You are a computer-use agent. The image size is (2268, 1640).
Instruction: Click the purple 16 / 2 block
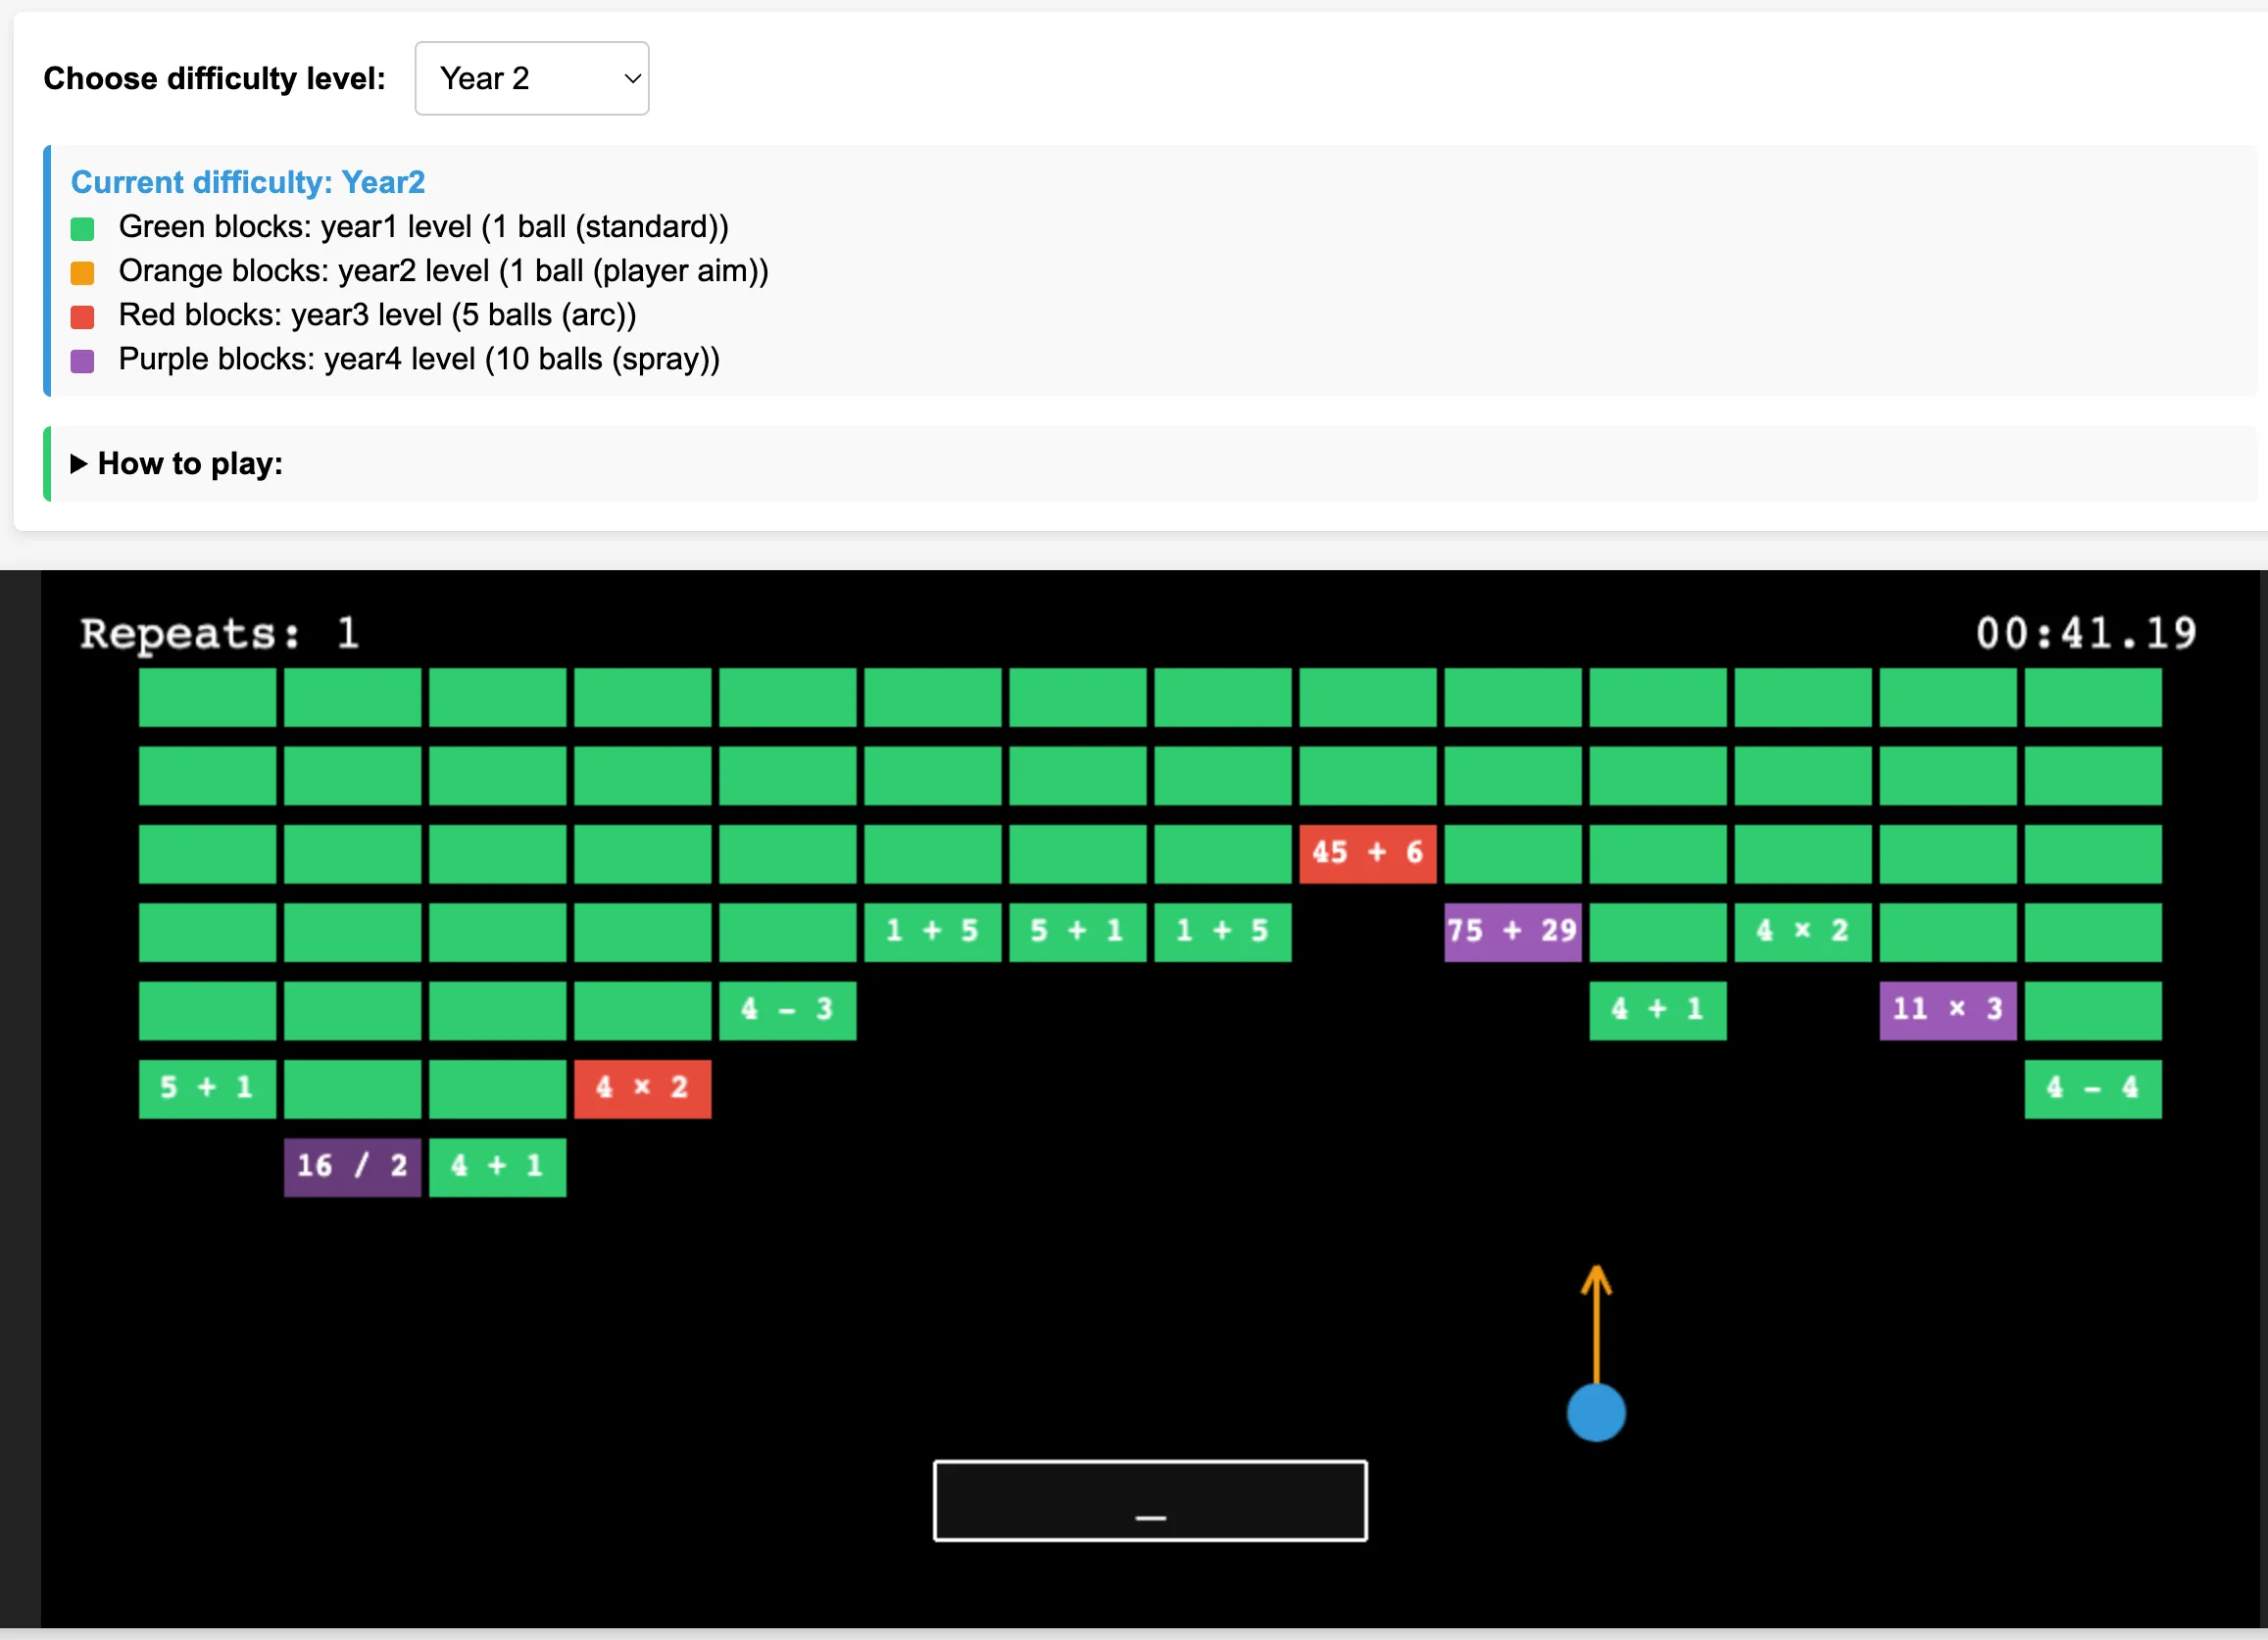coord(352,1166)
